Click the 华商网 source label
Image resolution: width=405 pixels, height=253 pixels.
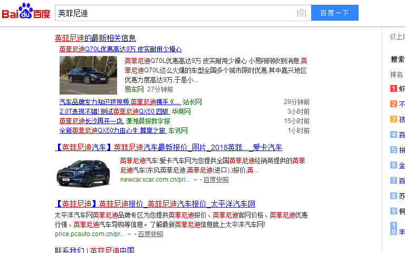(181, 111)
